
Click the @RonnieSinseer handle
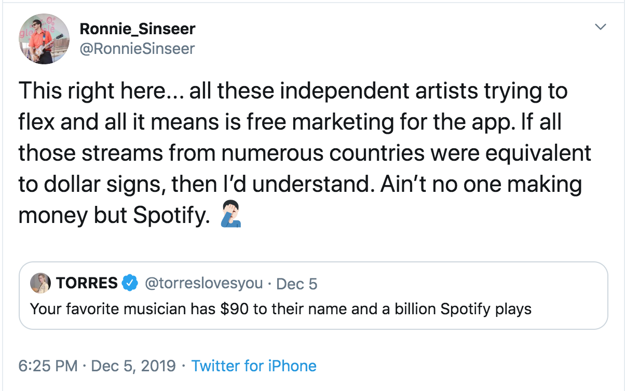tap(137, 49)
